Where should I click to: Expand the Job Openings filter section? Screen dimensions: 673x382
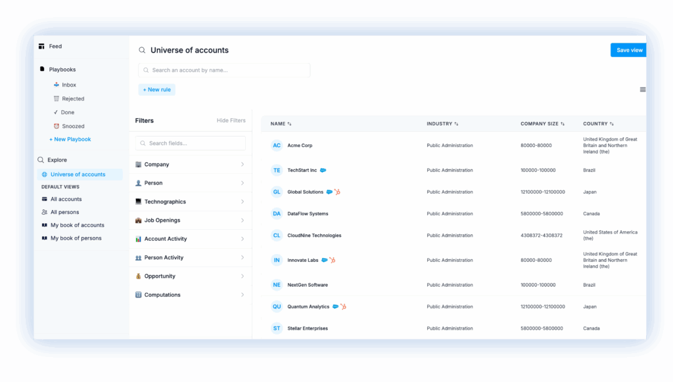tap(190, 221)
